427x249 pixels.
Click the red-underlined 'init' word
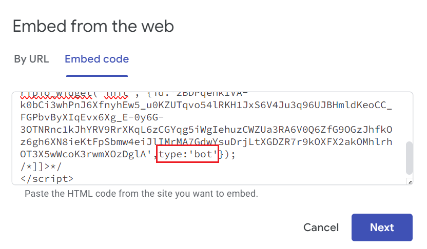pos(117,94)
